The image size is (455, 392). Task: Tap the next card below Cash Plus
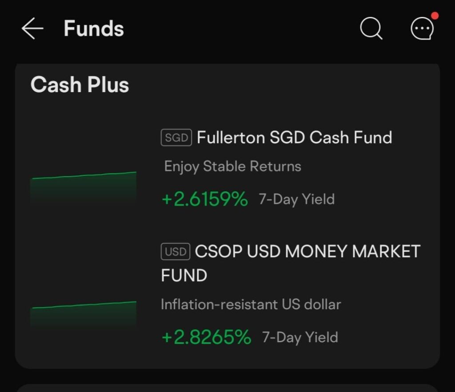pos(227,388)
